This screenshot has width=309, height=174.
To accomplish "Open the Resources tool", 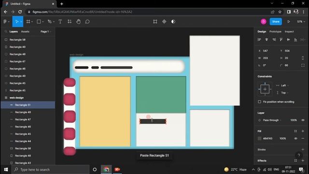I will (70, 21).
